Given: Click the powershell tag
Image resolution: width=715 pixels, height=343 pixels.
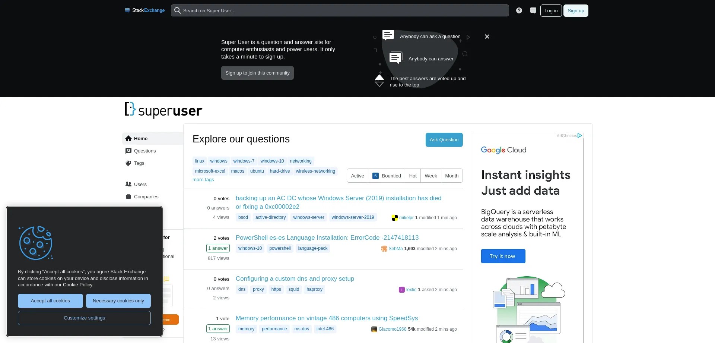Looking at the screenshot, I should coord(280,248).
